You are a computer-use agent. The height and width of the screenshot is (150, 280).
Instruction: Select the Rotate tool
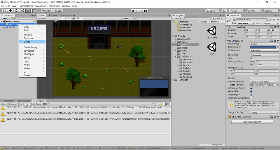coord(16,11)
